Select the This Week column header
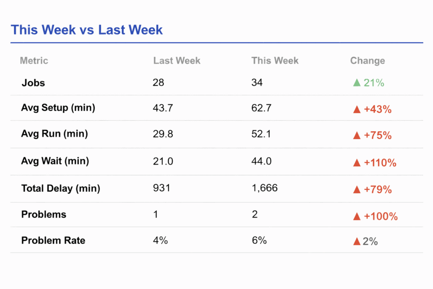433x289 pixels. [275, 61]
